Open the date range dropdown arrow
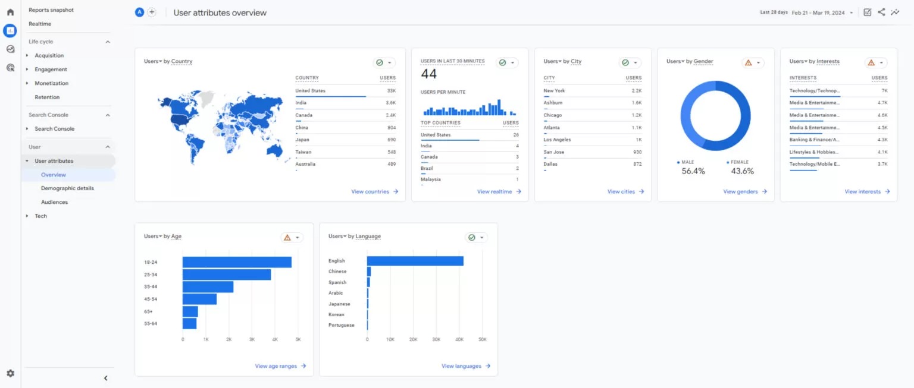Screen dimensions: 914x388 click(852, 12)
